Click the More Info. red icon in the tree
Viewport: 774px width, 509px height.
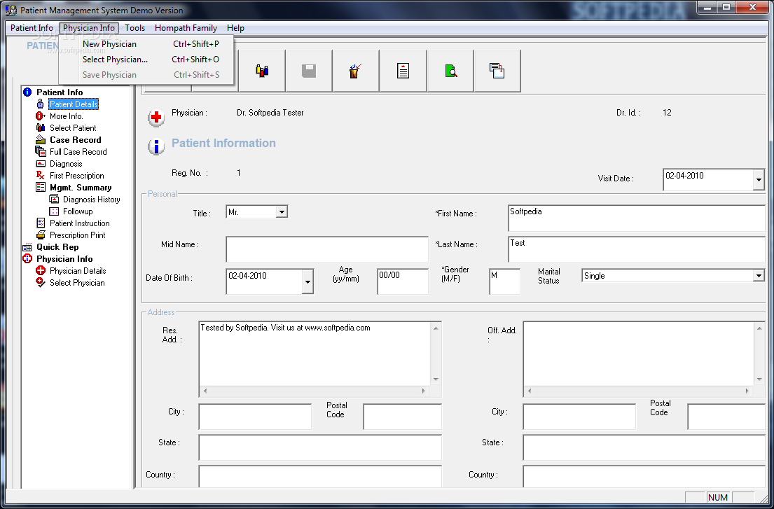[41, 116]
